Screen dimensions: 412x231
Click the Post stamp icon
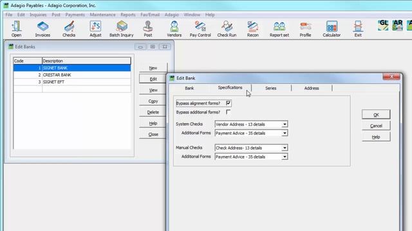point(148,29)
